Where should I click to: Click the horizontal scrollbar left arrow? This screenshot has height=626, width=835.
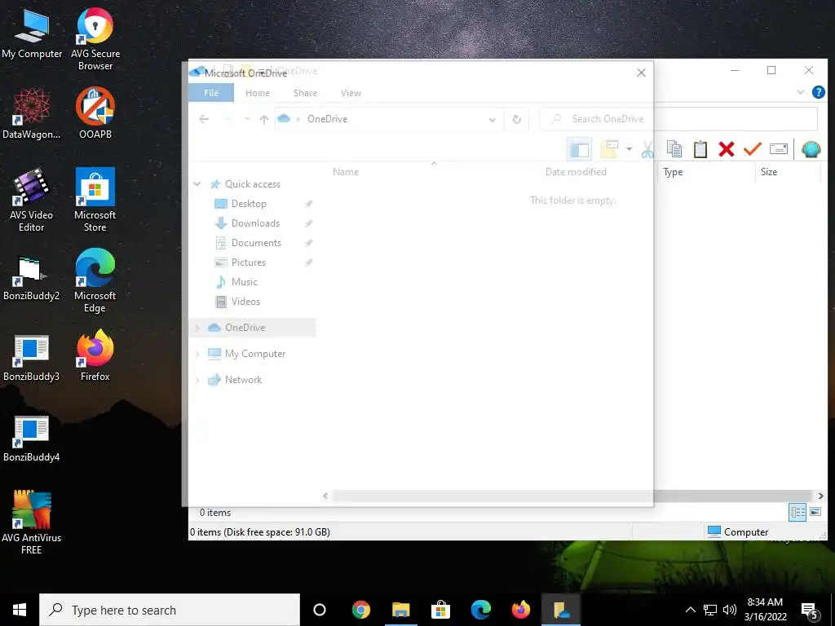[x=325, y=496]
